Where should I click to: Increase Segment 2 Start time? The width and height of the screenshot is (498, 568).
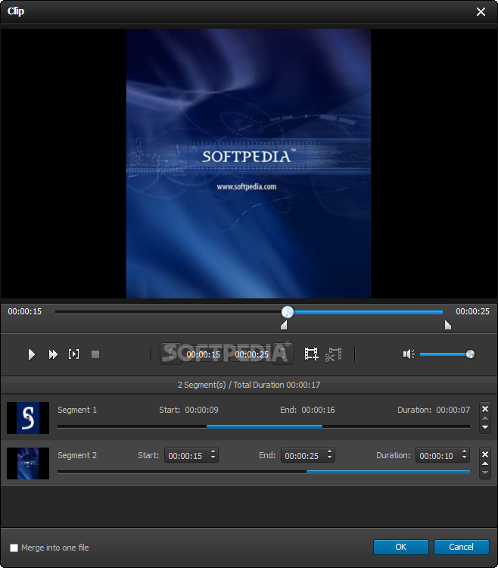click(213, 451)
